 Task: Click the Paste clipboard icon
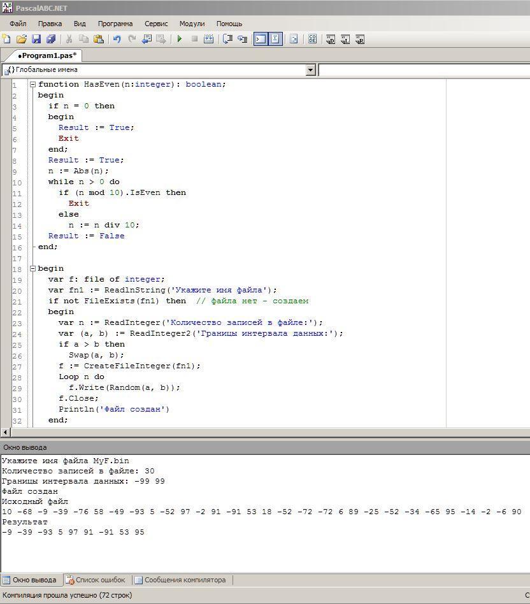coord(98,39)
